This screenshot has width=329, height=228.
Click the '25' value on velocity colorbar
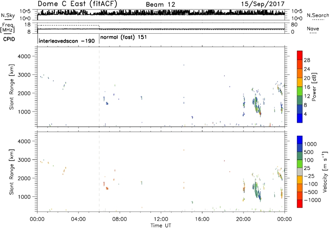307,168
